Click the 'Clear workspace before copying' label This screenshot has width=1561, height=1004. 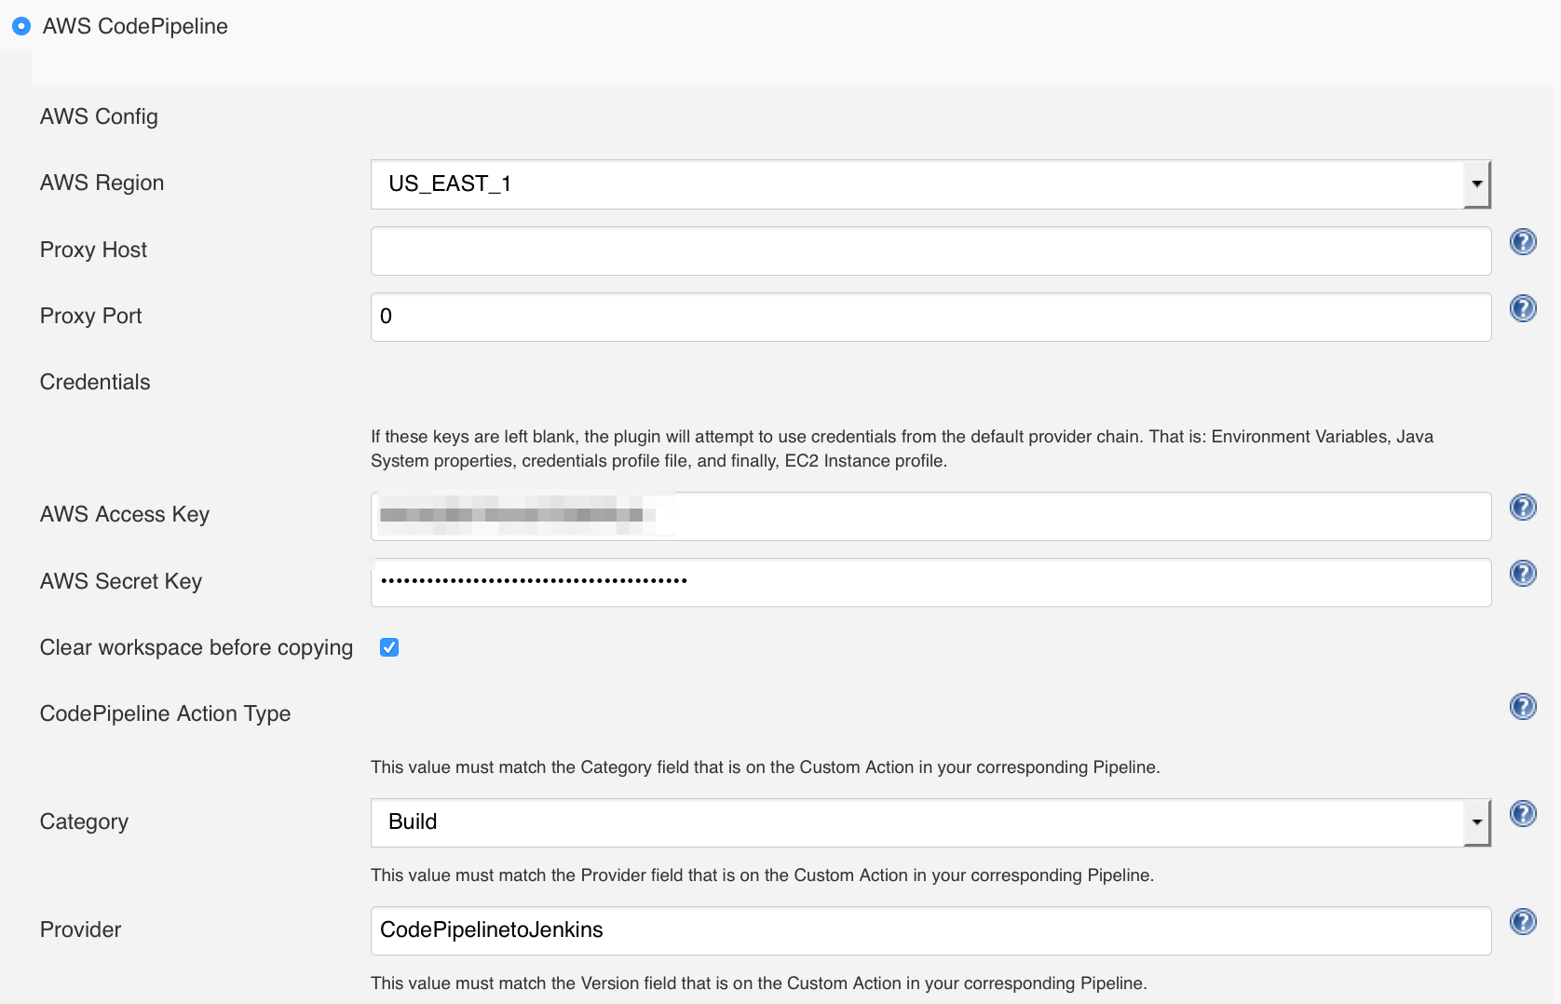(197, 647)
